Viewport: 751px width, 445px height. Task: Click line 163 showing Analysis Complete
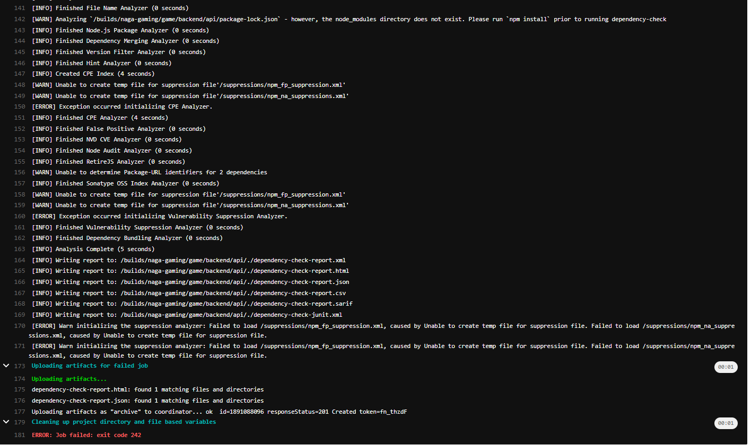pyautogui.click(x=117, y=248)
